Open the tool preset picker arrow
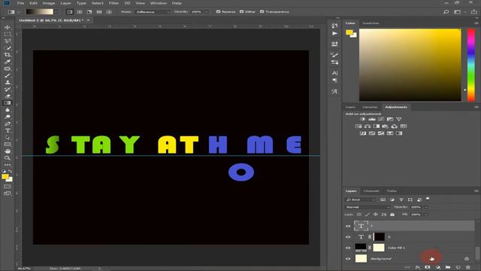Viewport: 481px width, 271px height. coord(18,12)
